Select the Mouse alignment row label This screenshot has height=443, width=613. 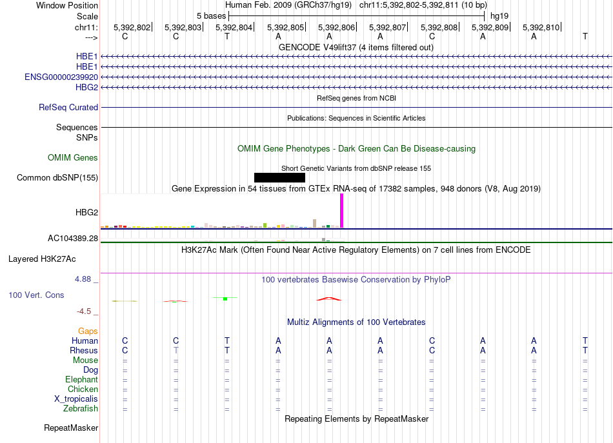point(85,360)
